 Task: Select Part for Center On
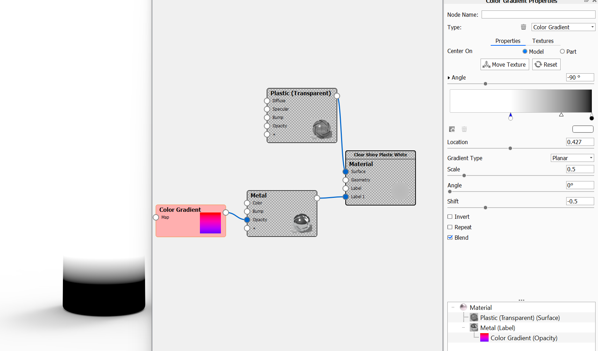[562, 51]
